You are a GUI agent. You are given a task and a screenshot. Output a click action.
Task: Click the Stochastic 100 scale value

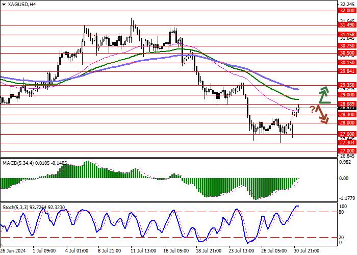point(343,207)
